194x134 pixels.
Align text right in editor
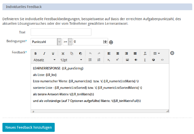tap(126, 54)
